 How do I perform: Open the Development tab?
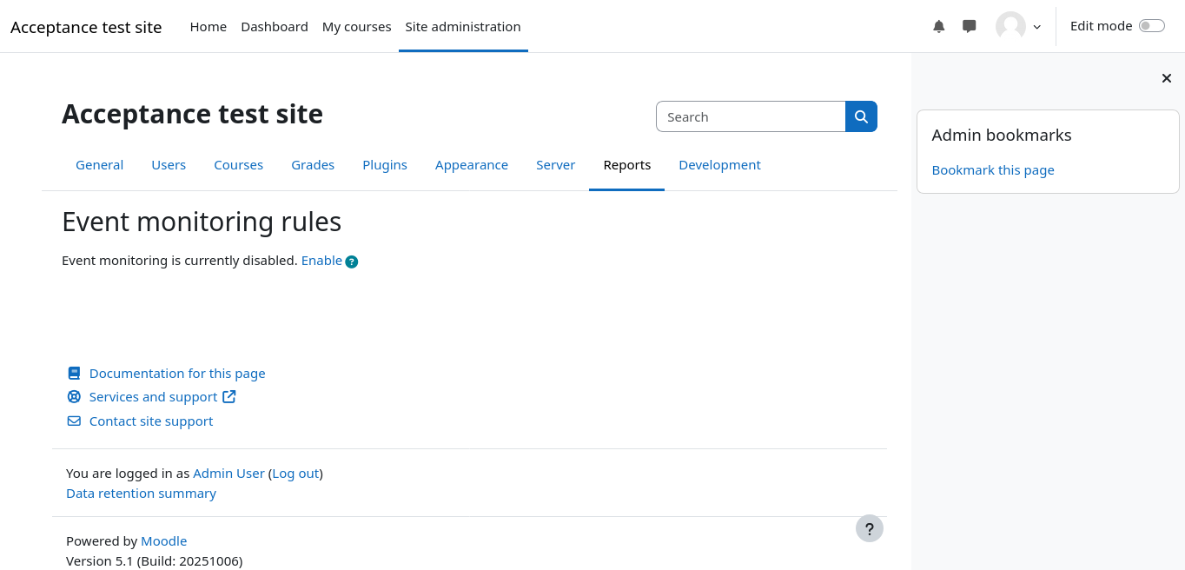719,165
